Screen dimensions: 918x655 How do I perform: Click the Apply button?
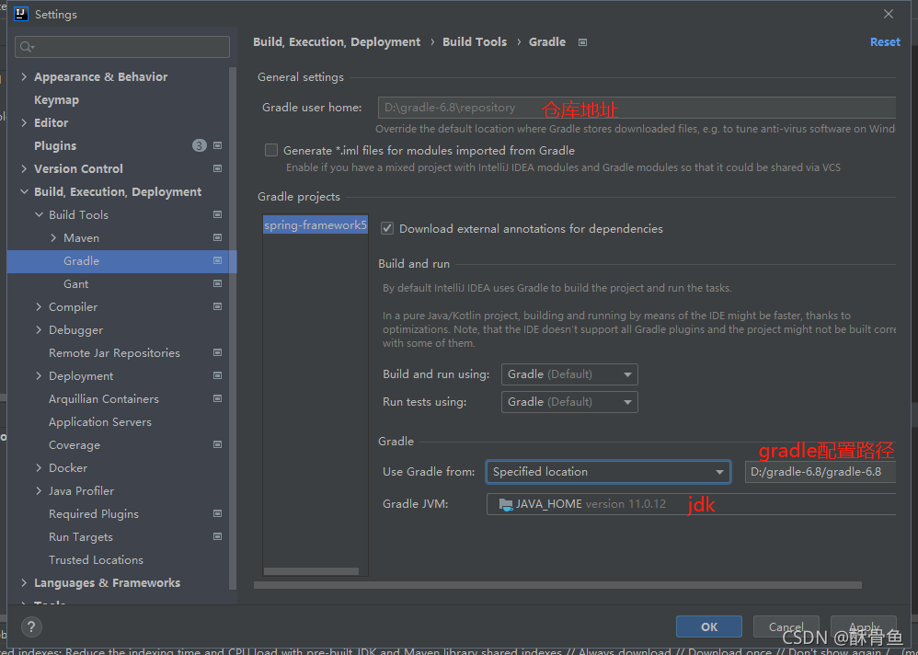[x=864, y=626]
